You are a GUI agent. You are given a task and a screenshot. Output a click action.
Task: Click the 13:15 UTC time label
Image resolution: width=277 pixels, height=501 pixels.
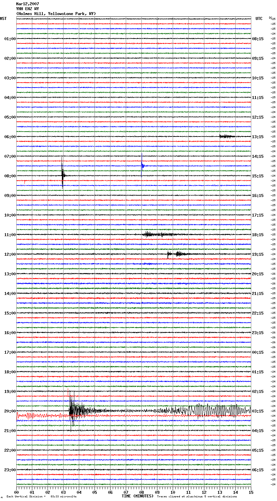258,137
